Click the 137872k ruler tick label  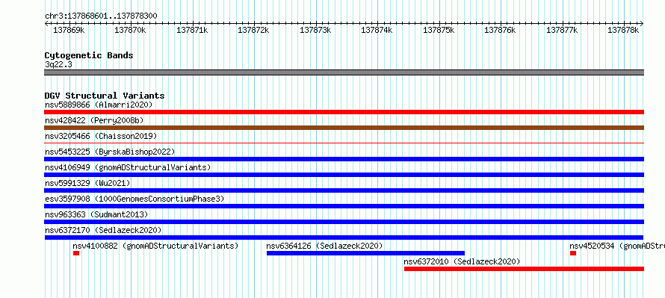click(x=253, y=30)
